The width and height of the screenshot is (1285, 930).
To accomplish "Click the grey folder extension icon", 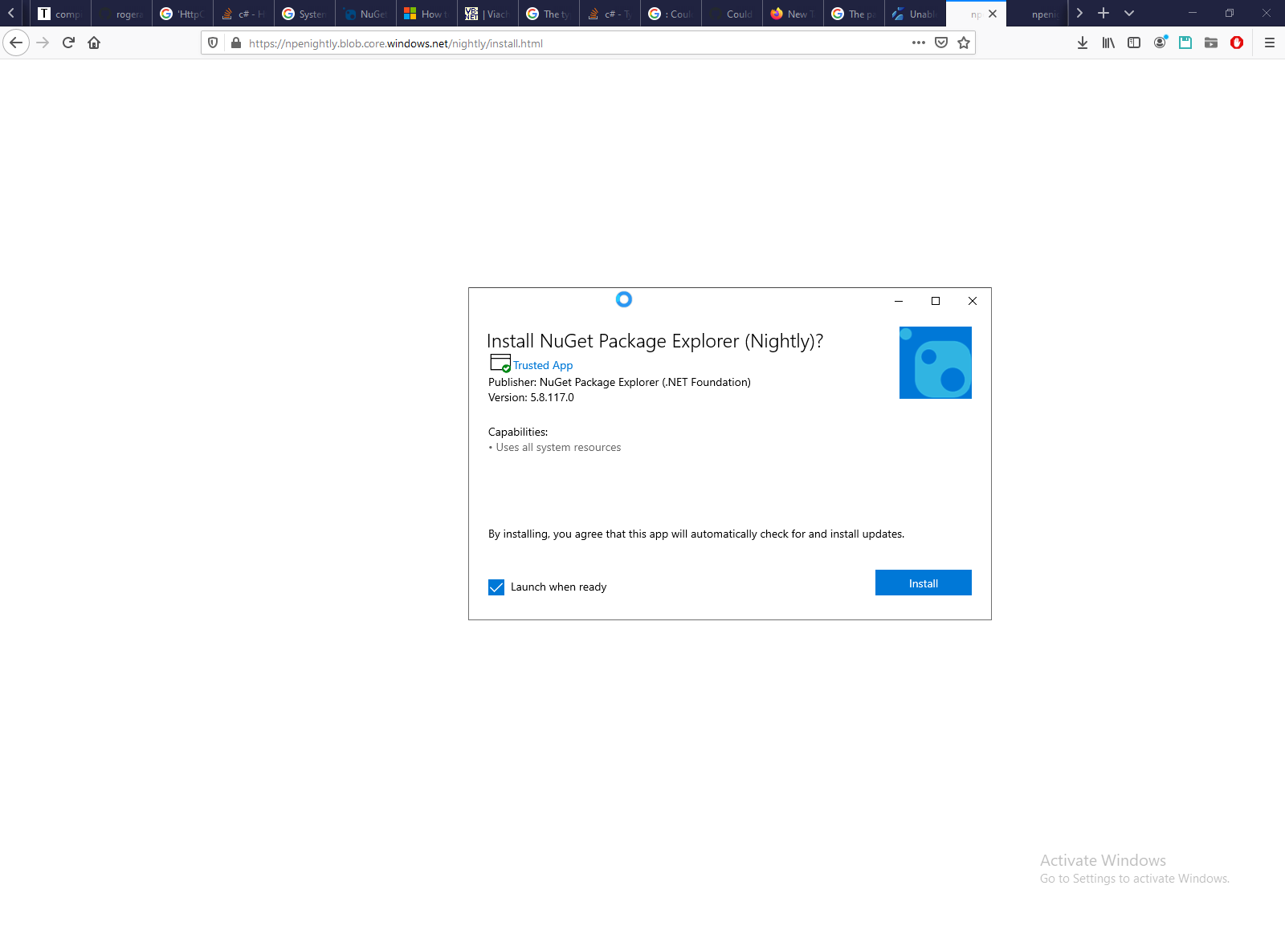I will click(x=1211, y=43).
